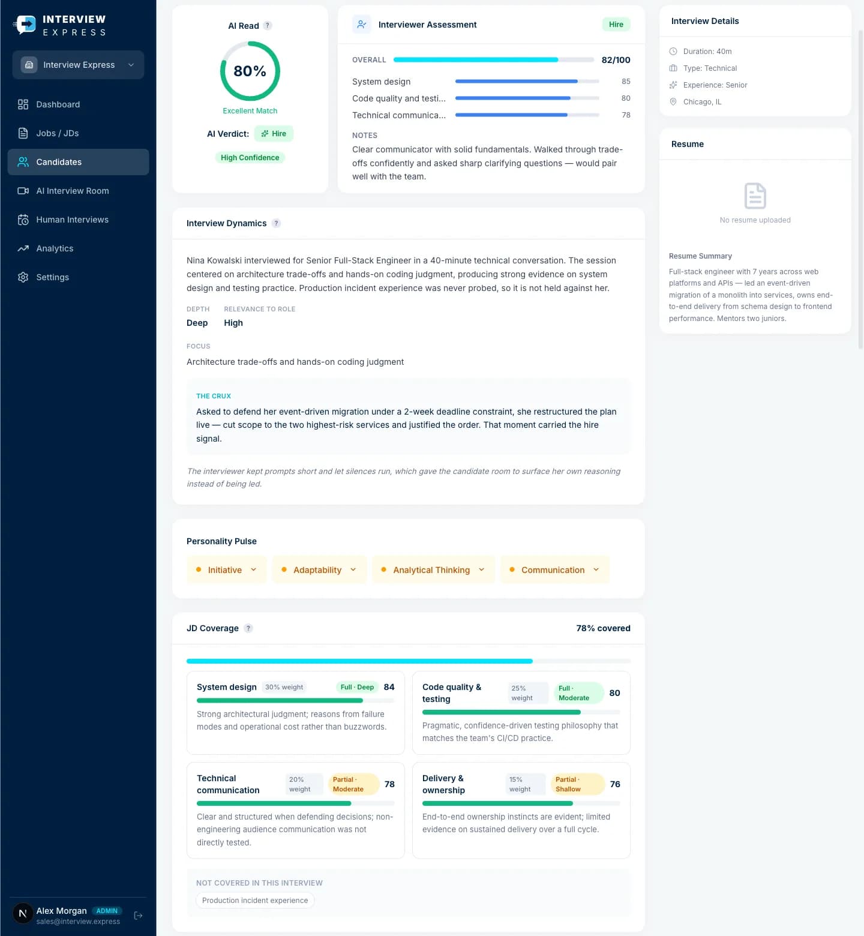Click the Interview Express logo icon

[x=25, y=25]
